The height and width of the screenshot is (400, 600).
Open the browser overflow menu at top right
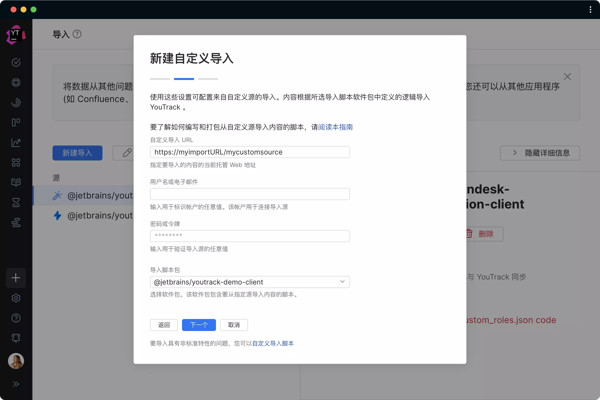click(x=590, y=10)
